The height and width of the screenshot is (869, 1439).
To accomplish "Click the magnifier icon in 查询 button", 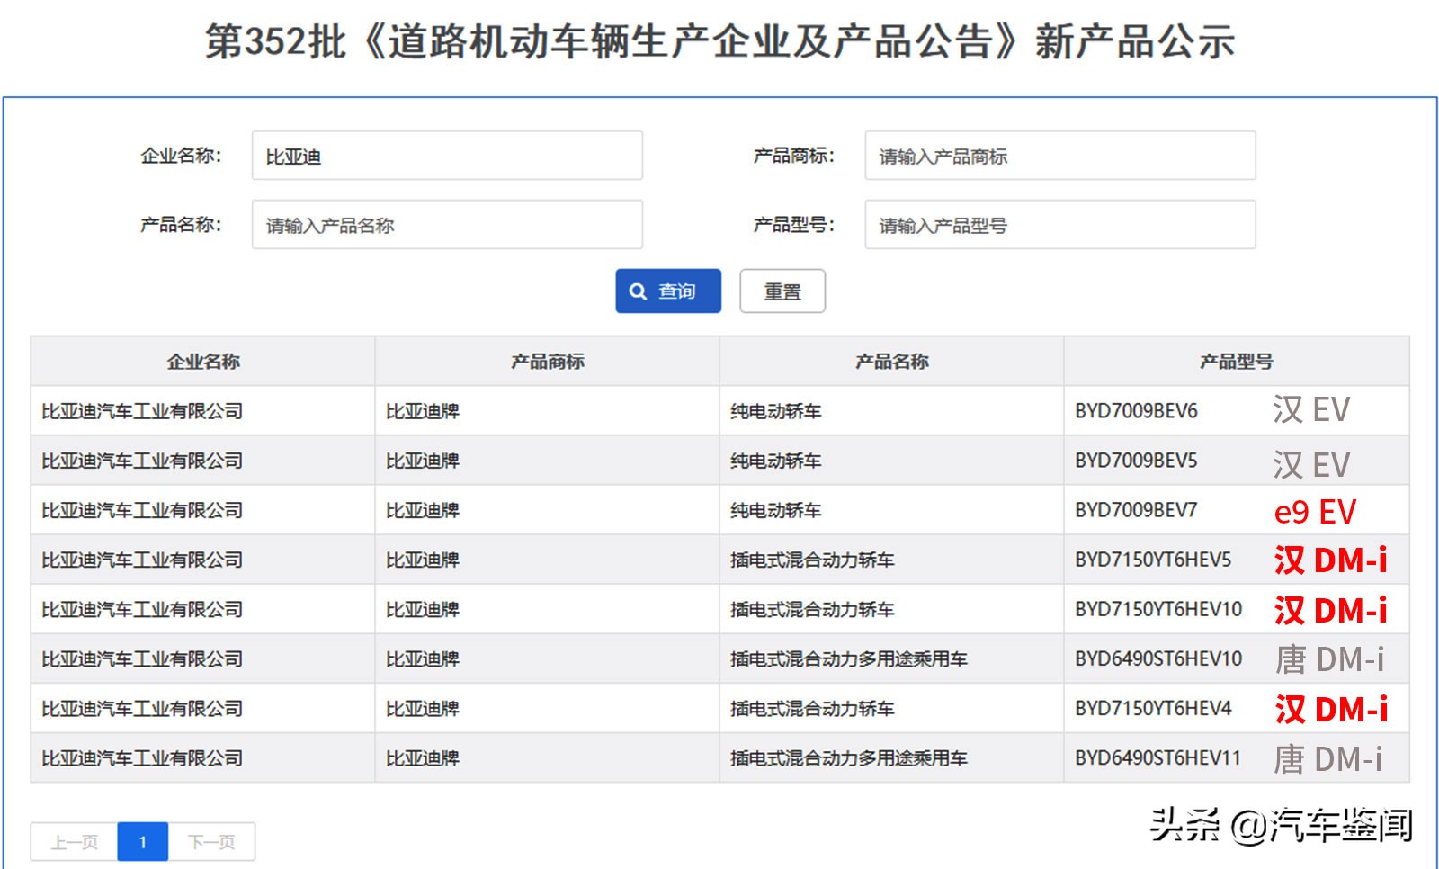I will pyautogui.click(x=638, y=291).
